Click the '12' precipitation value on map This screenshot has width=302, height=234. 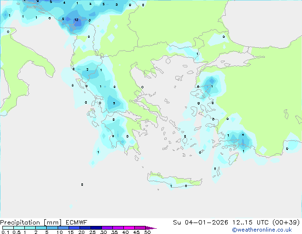pos(77,20)
